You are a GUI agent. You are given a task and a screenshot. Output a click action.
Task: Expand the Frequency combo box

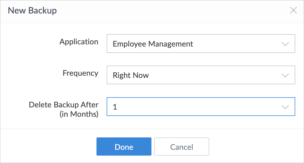point(201,75)
